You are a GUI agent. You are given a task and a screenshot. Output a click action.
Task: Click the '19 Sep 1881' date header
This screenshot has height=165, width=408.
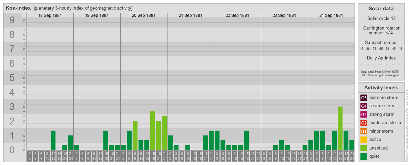pos(97,15)
